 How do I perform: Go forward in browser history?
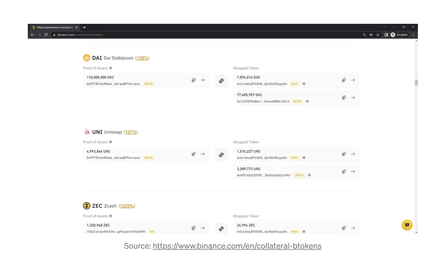[39, 35]
